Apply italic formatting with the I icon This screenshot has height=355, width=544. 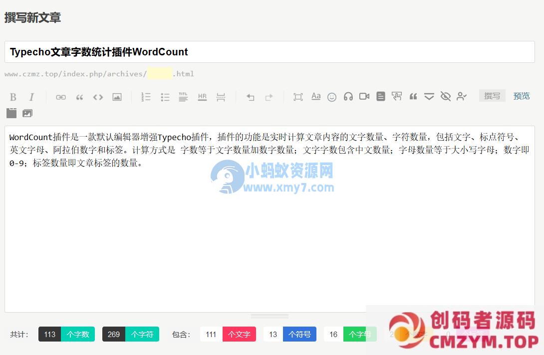click(x=31, y=97)
